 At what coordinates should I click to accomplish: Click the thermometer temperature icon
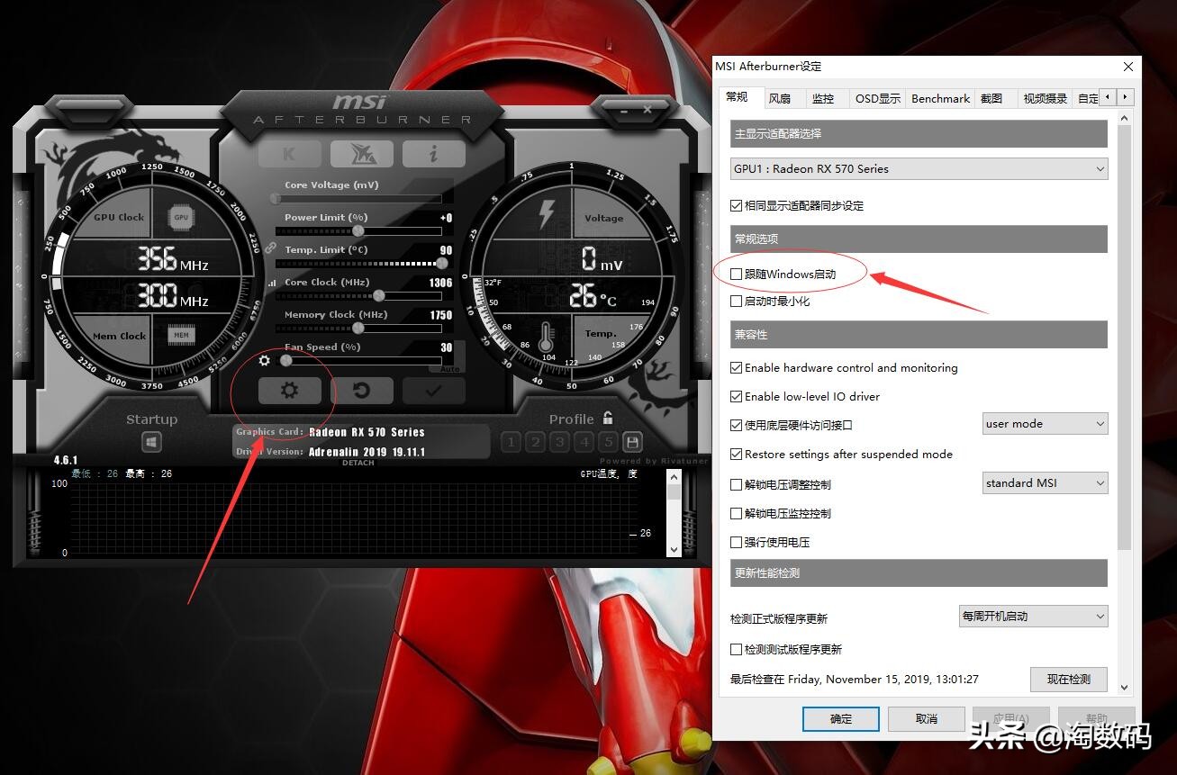(x=545, y=337)
